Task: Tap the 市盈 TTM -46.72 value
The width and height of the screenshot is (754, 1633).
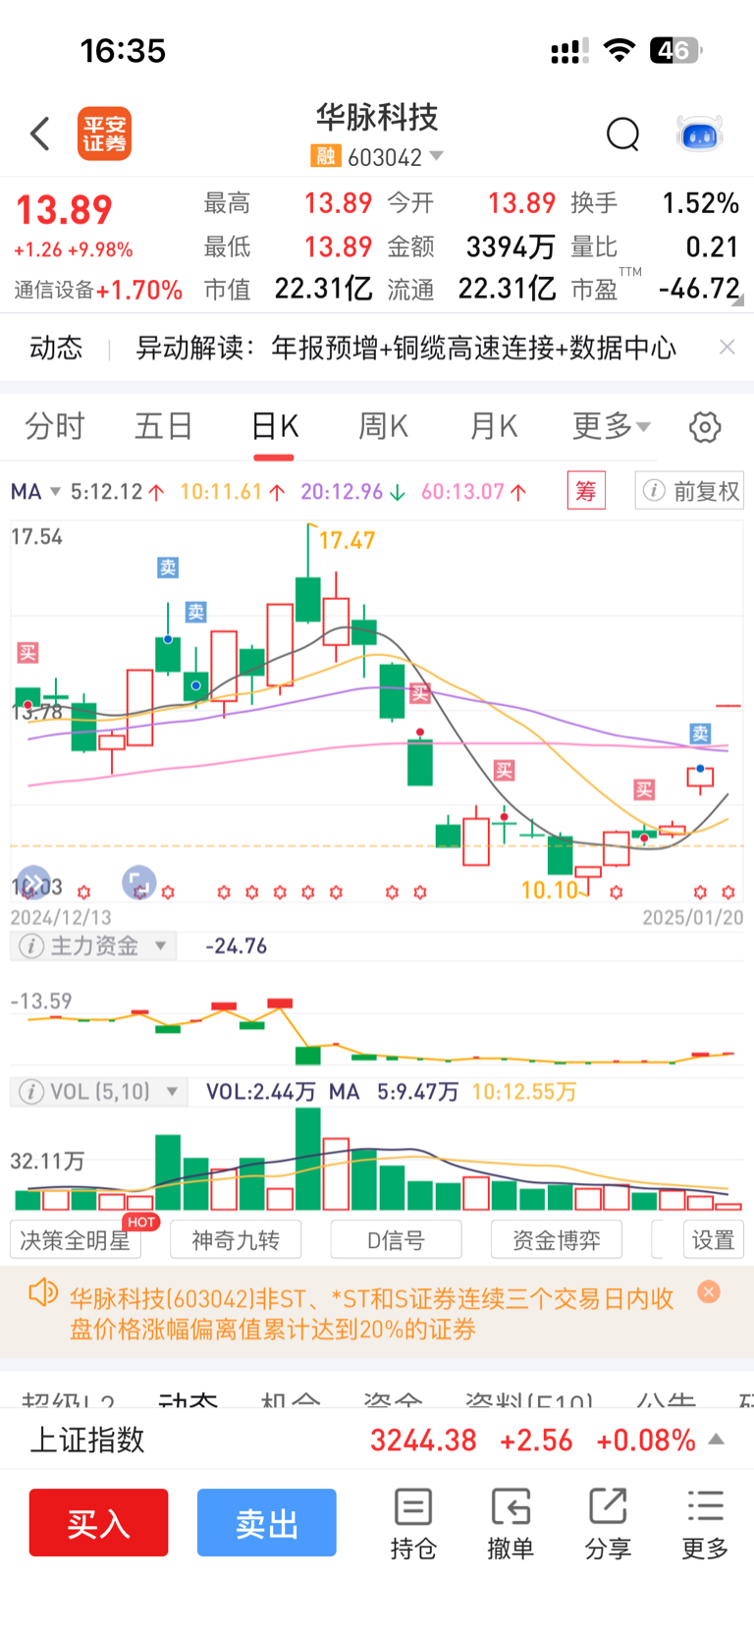Action: 699,289
